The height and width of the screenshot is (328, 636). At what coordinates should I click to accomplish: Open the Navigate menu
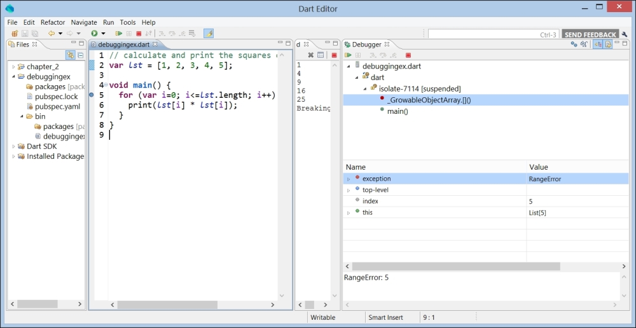tap(84, 22)
